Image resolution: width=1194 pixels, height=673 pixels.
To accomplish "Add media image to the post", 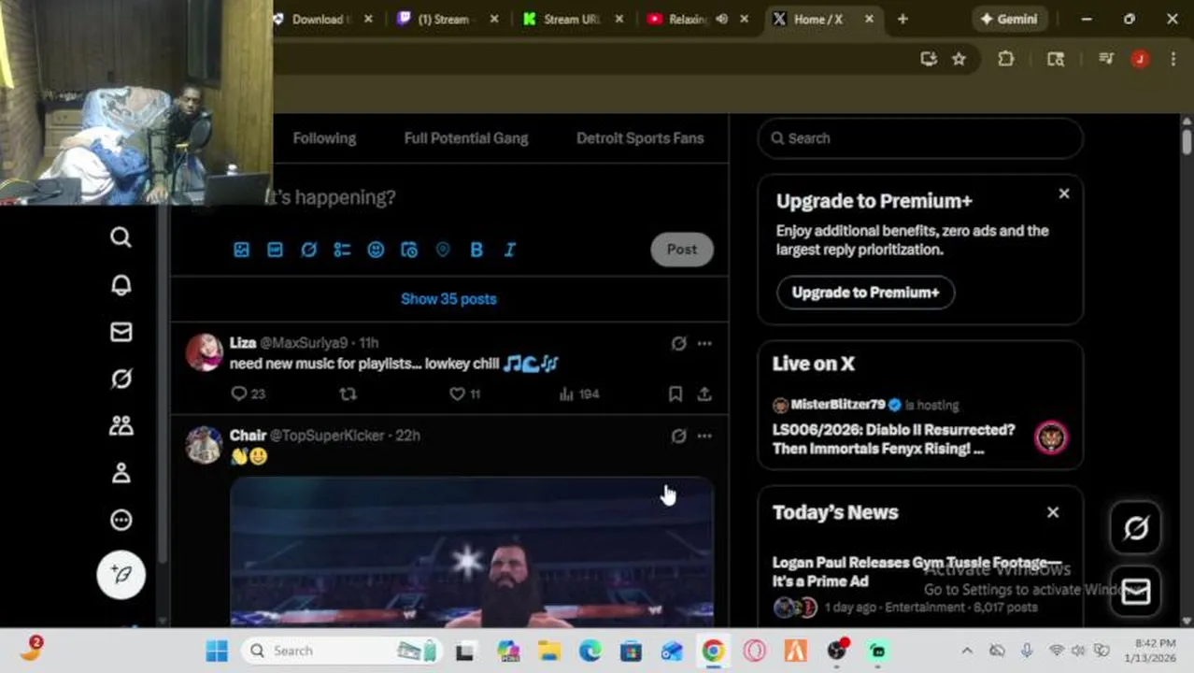I will pos(241,250).
